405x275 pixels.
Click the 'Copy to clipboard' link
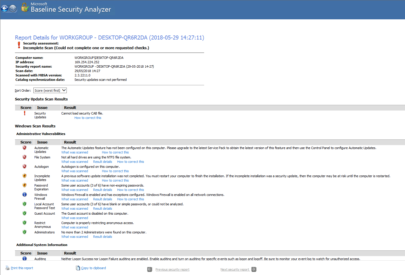(x=94, y=268)
